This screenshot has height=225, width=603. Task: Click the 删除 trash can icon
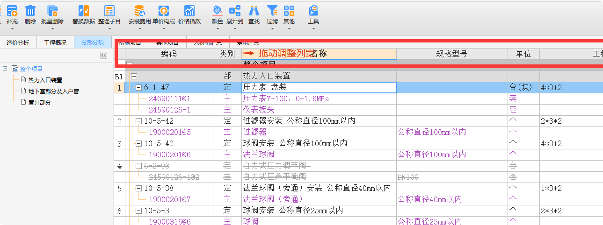tap(30, 10)
